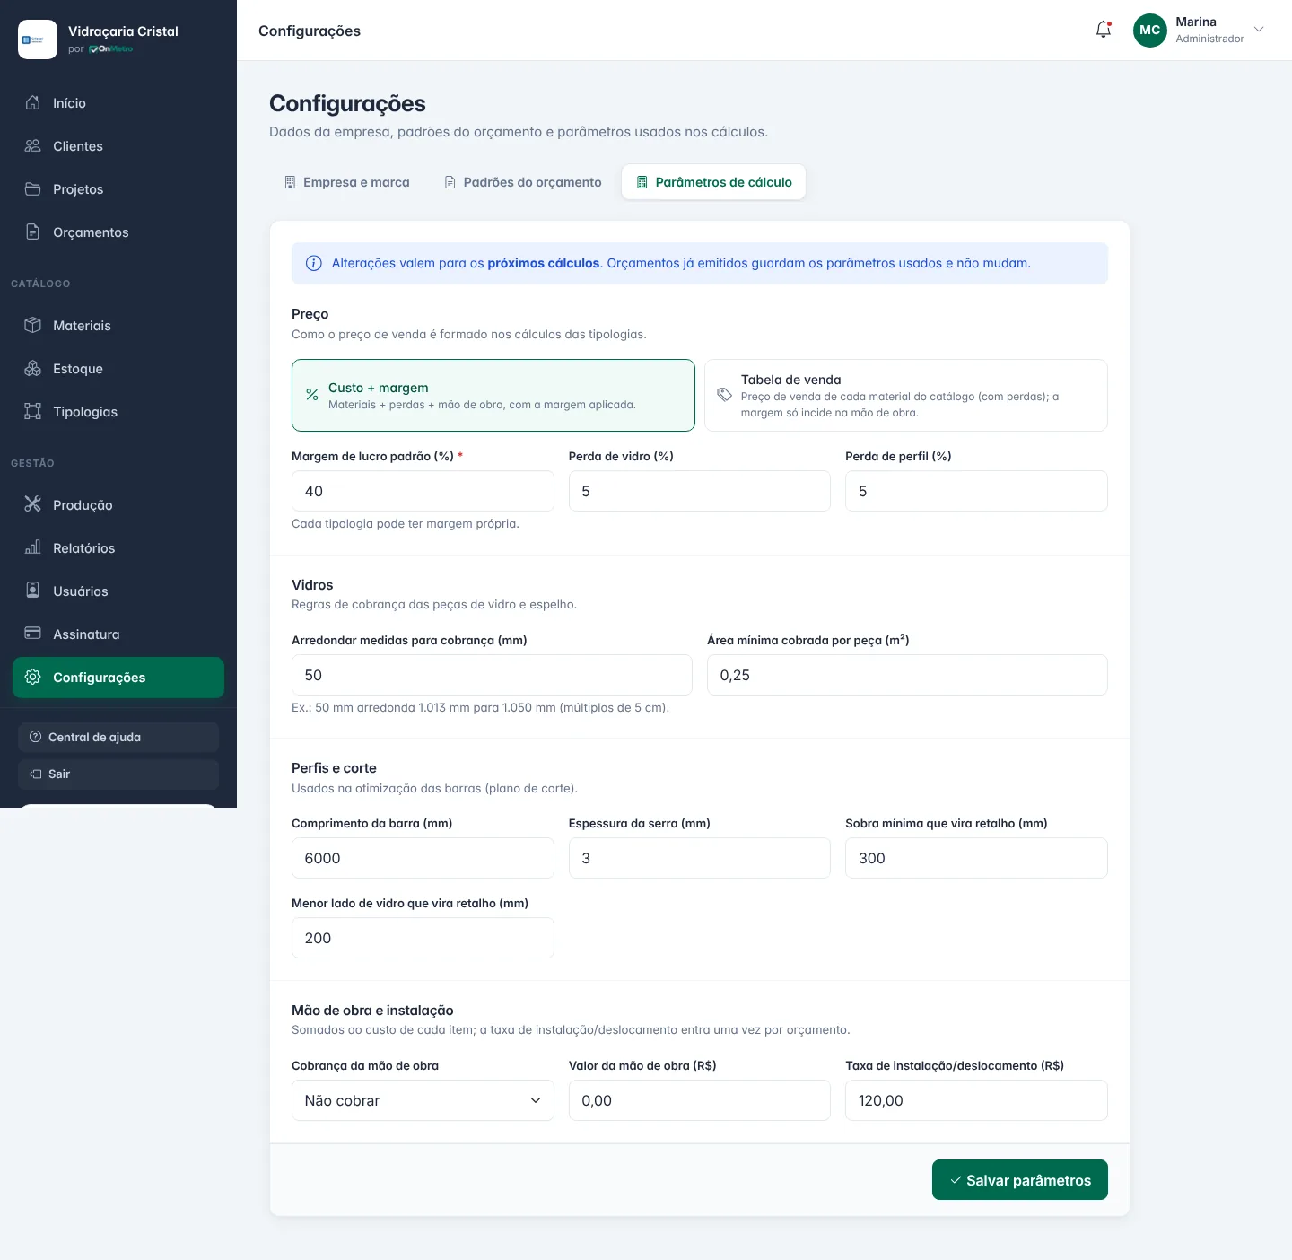Viewport: 1292px width, 1260px height.
Task: Click the MC user avatar
Action: (1150, 30)
